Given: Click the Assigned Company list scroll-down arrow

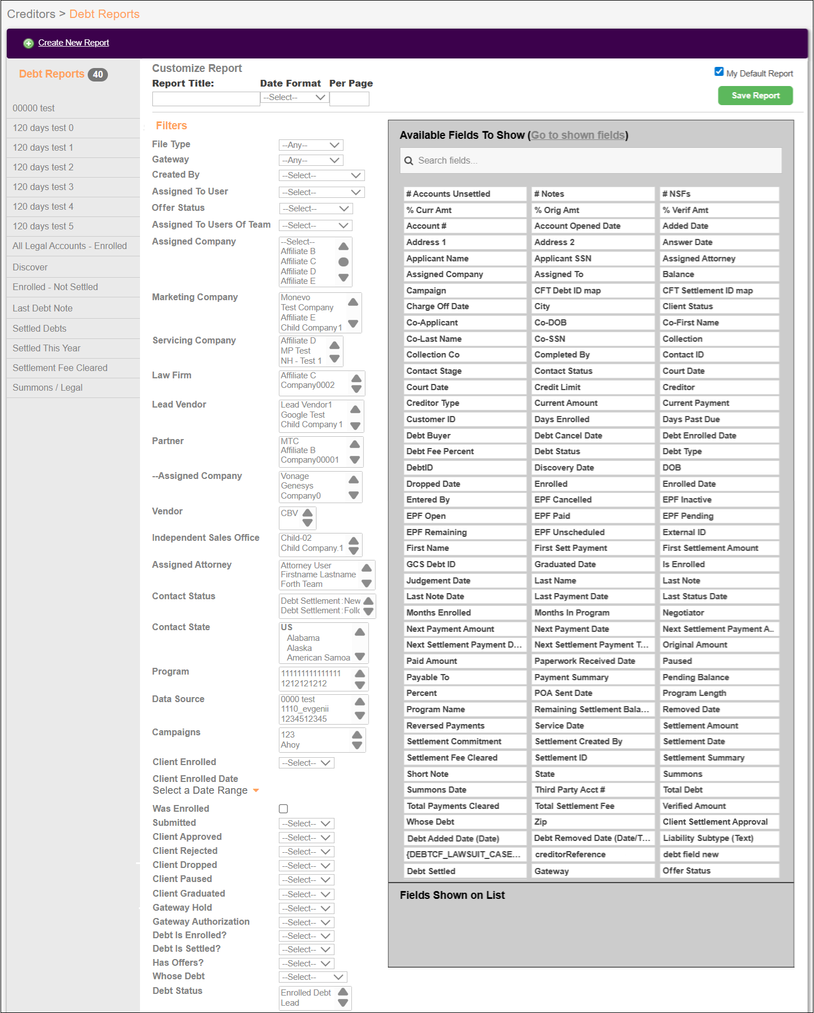Looking at the screenshot, I should click(343, 278).
